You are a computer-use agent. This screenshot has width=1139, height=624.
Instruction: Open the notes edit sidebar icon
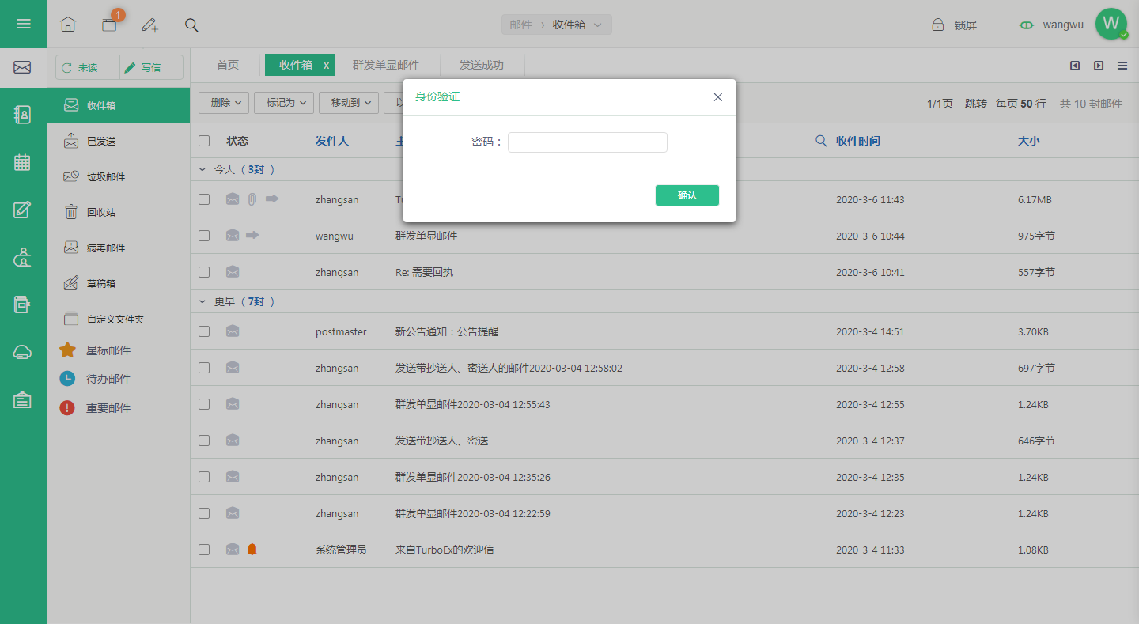click(x=23, y=210)
